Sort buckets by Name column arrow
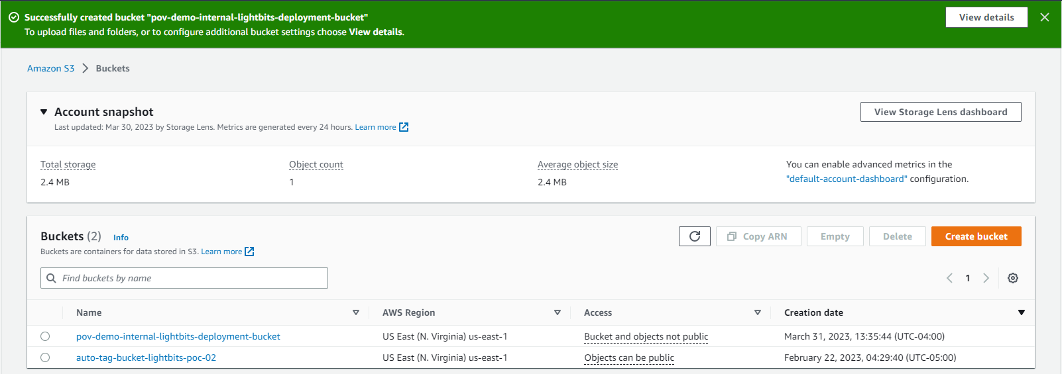1062x374 pixels. click(x=356, y=312)
